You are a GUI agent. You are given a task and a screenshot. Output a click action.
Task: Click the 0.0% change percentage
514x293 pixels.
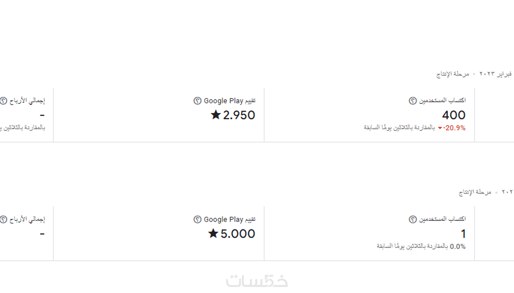coord(457,246)
